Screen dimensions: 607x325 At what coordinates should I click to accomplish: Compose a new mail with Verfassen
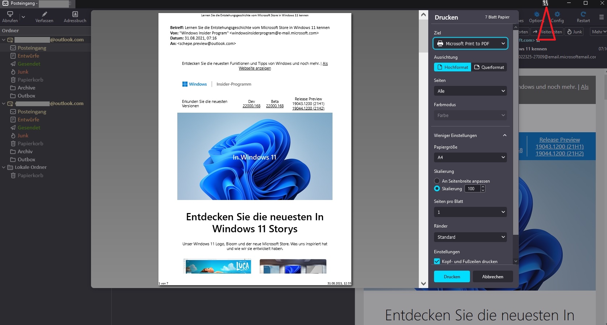[x=44, y=17]
